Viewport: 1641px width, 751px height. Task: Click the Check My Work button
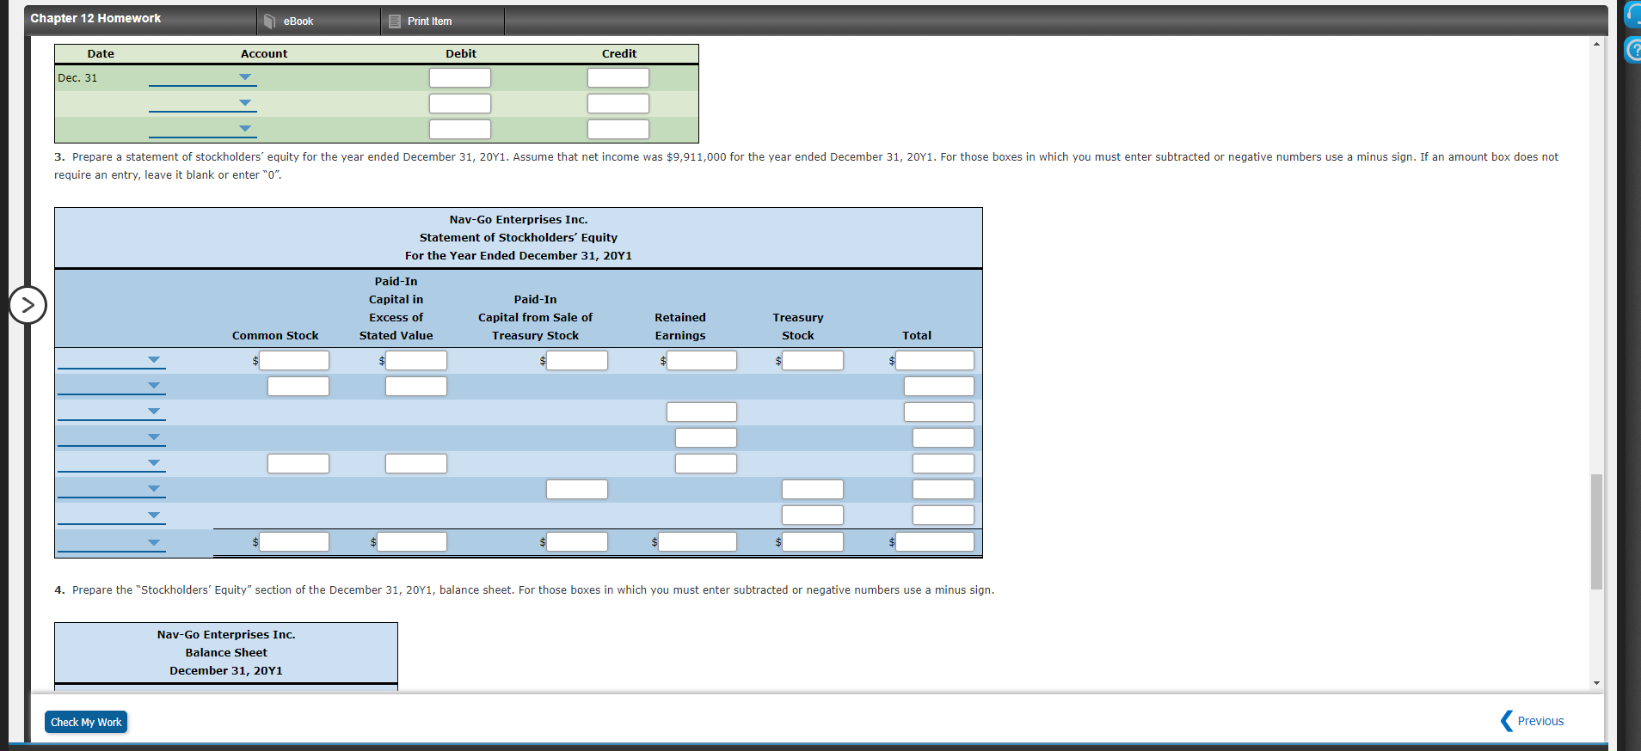(x=86, y=722)
